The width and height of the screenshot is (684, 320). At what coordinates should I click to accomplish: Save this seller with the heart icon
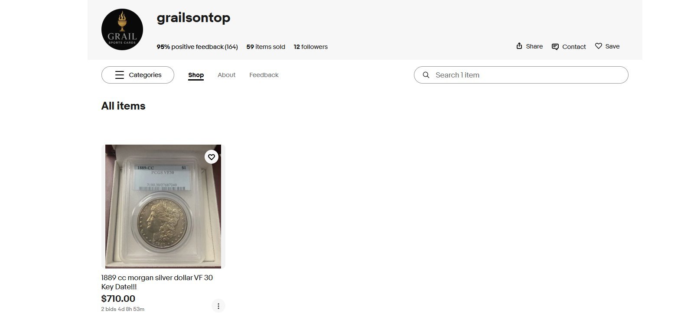[599, 46]
